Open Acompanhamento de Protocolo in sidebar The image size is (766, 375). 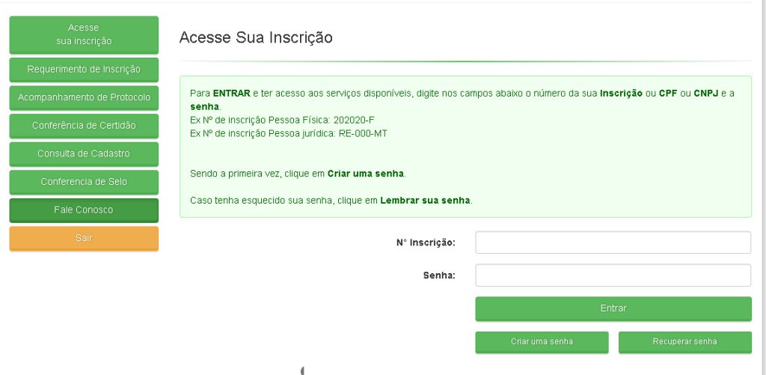click(84, 97)
